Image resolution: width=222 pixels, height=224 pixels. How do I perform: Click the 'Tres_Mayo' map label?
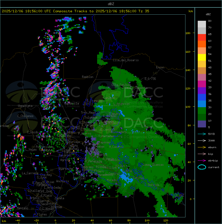(88, 113)
